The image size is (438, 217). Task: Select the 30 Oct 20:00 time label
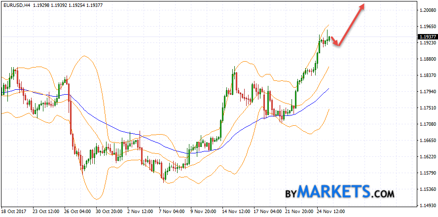(x=109, y=211)
